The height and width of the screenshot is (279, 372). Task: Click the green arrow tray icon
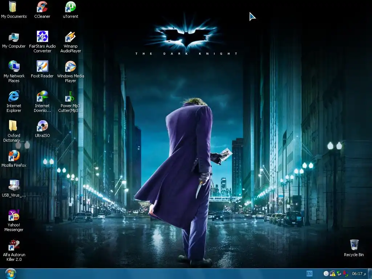[339, 274]
